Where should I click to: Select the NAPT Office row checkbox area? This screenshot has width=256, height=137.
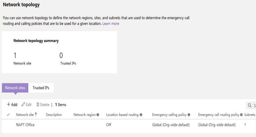point(8,125)
